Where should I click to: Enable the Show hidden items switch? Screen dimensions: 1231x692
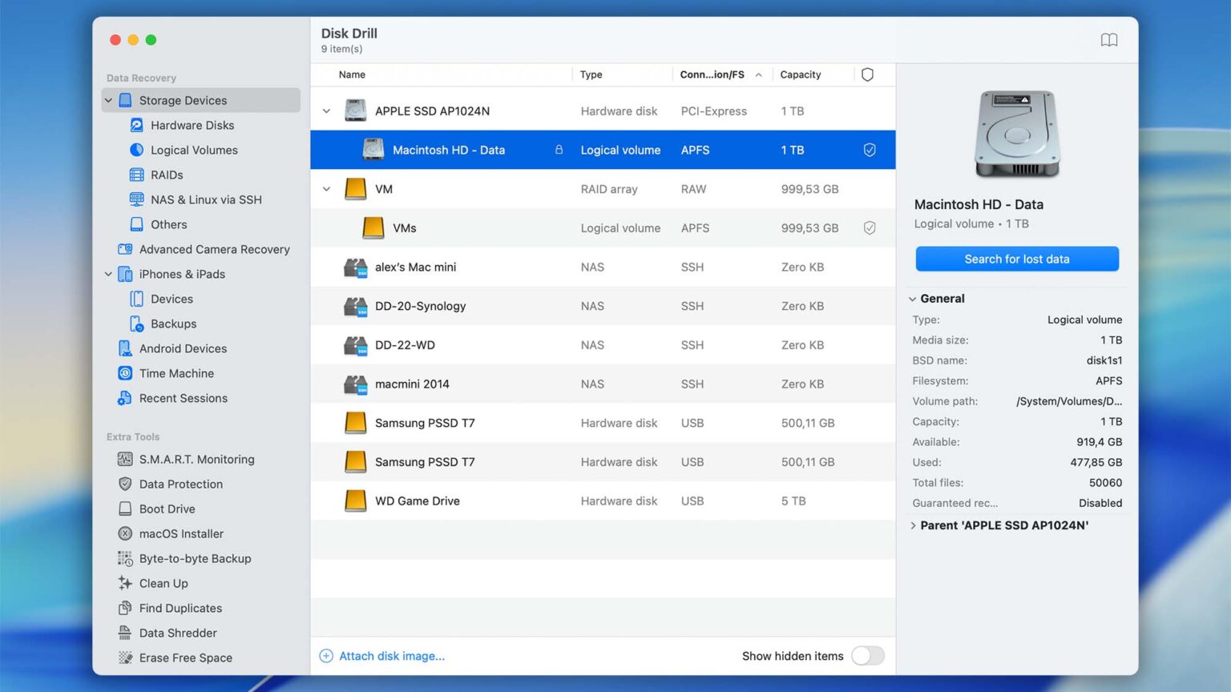(868, 655)
